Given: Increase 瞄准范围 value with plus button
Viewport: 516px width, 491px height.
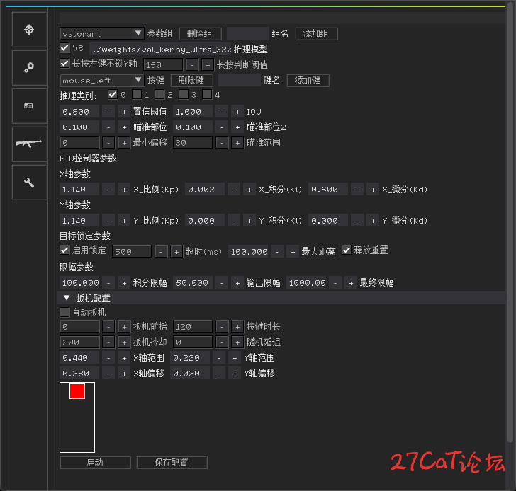Looking at the screenshot, I should [237, 143].
